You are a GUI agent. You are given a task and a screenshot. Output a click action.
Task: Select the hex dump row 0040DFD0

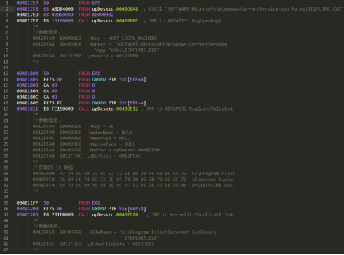pyautogui.click(x=134, y=174)
